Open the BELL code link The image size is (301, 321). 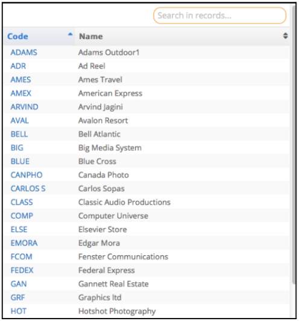(19, 134)
